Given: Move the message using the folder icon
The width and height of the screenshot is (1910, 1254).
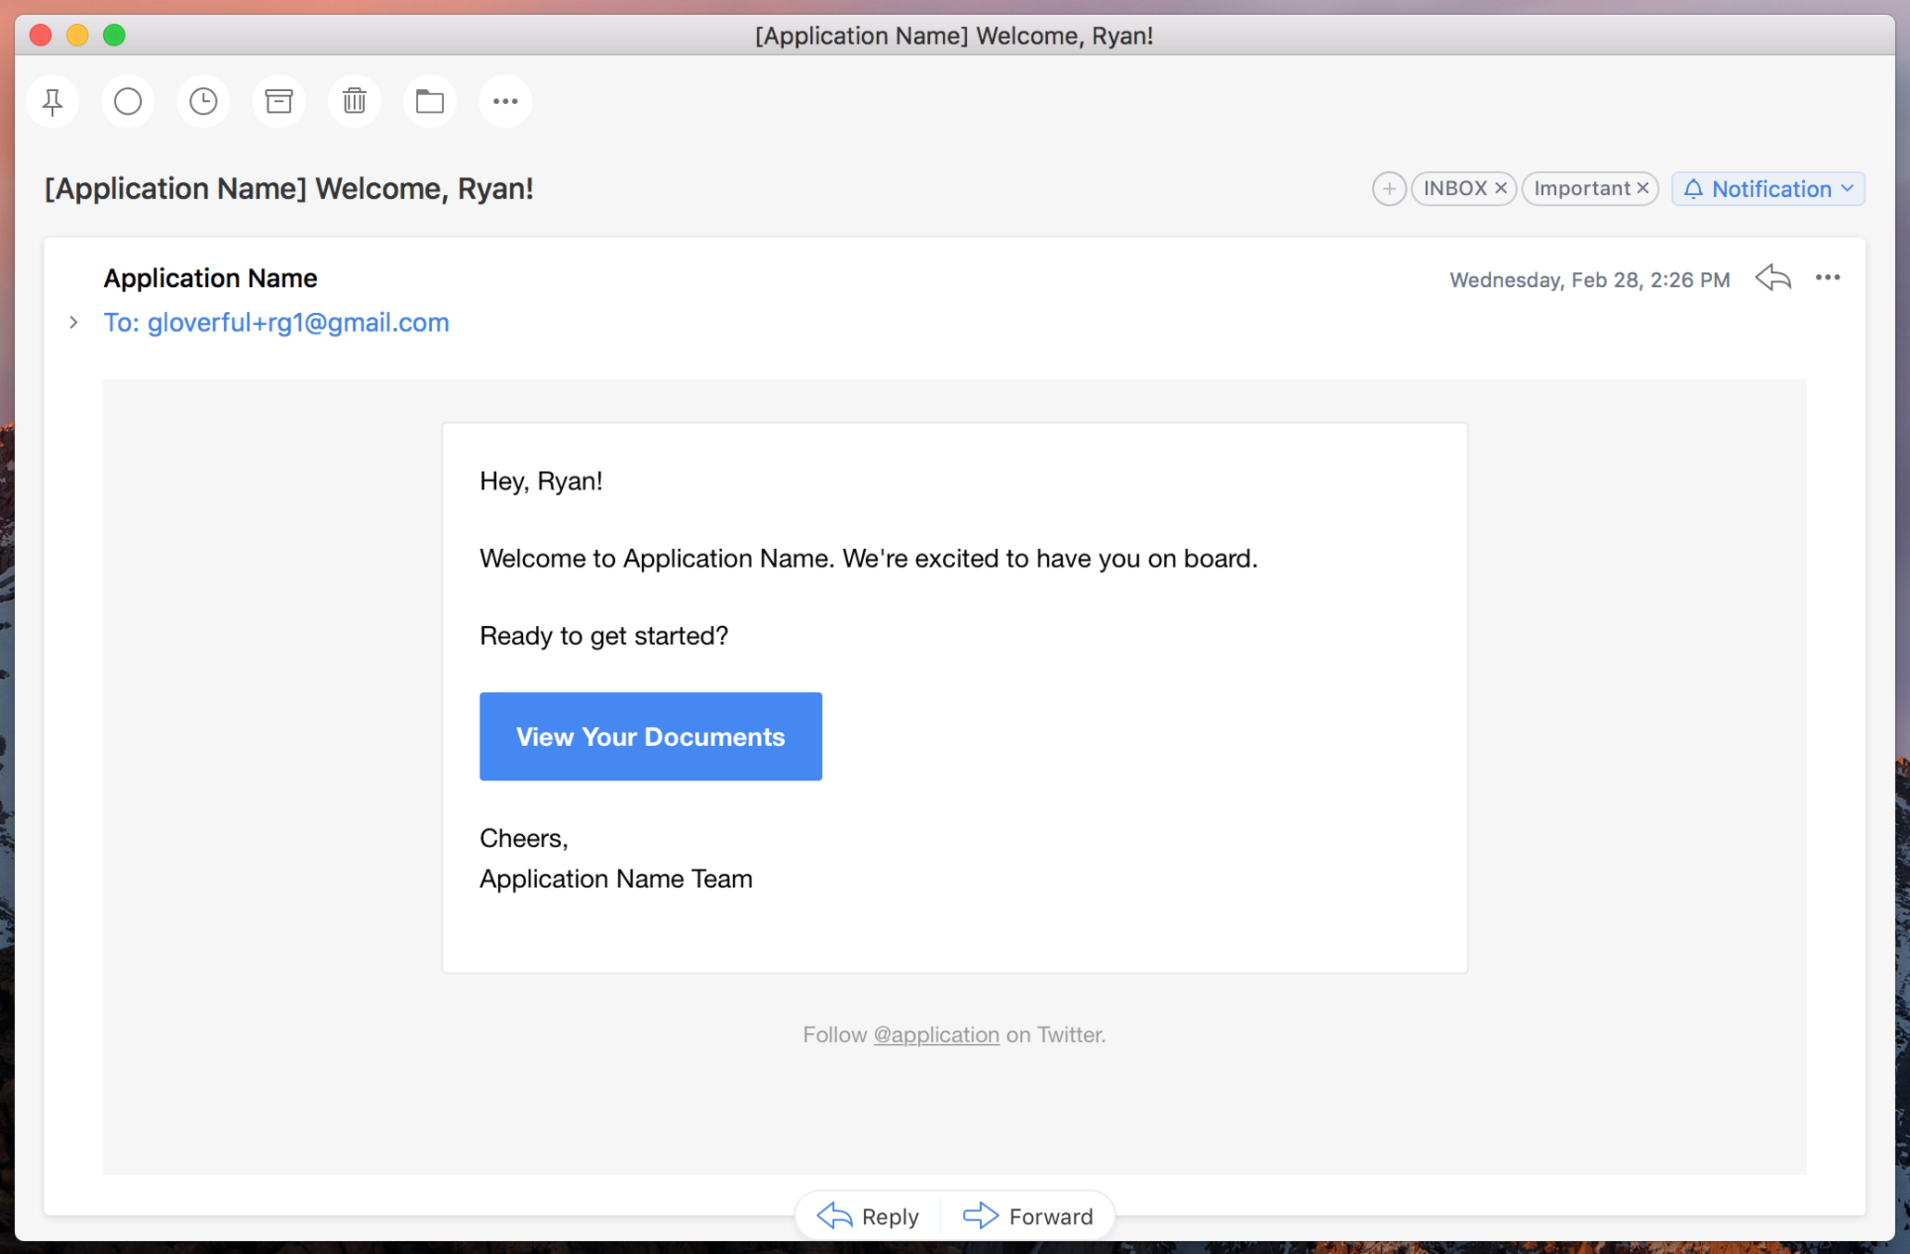Looking at the screenshot, I should tap(429, 101).
